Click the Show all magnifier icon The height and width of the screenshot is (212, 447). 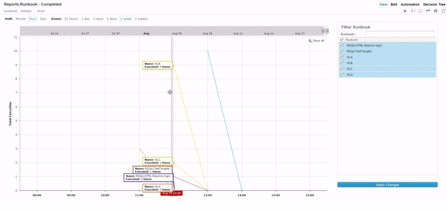310,41
